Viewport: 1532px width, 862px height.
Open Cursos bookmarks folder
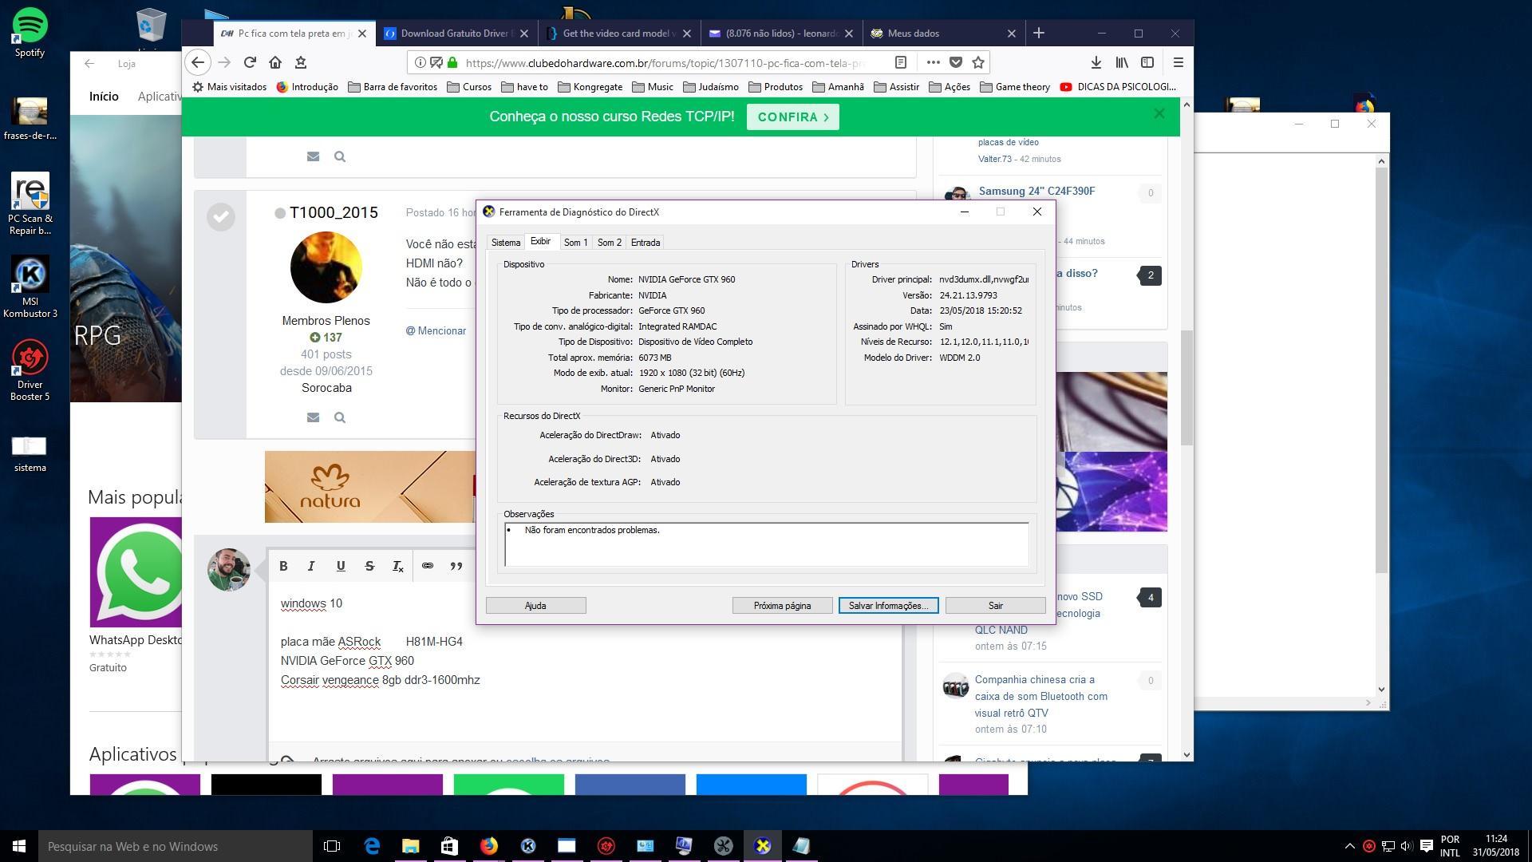[x=469, y=87]
